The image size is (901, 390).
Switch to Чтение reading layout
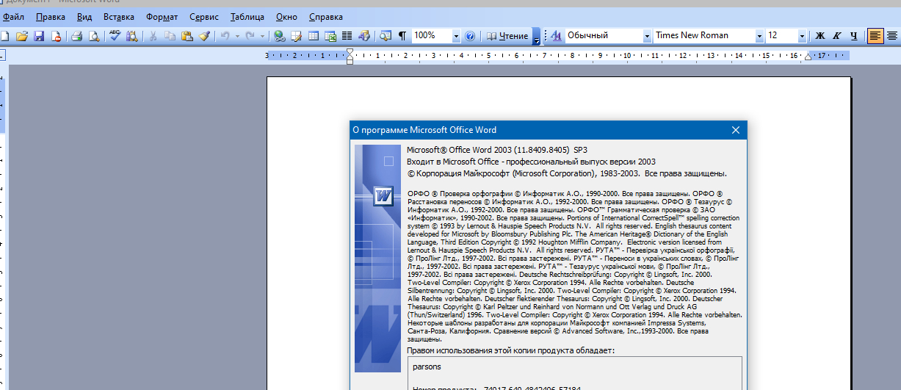coord(507,35)
